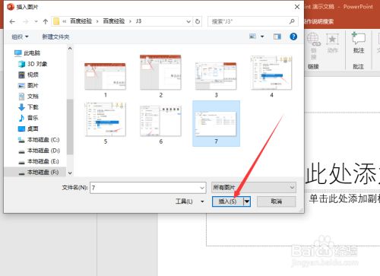Close the 插入图片 dialog
The width and height of the screenshot is (380, 276).
coord(297,7)
